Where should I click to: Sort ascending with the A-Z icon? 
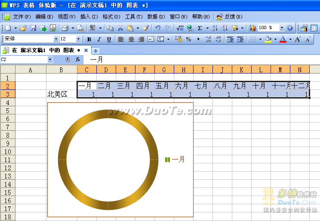tap(215, 28)
